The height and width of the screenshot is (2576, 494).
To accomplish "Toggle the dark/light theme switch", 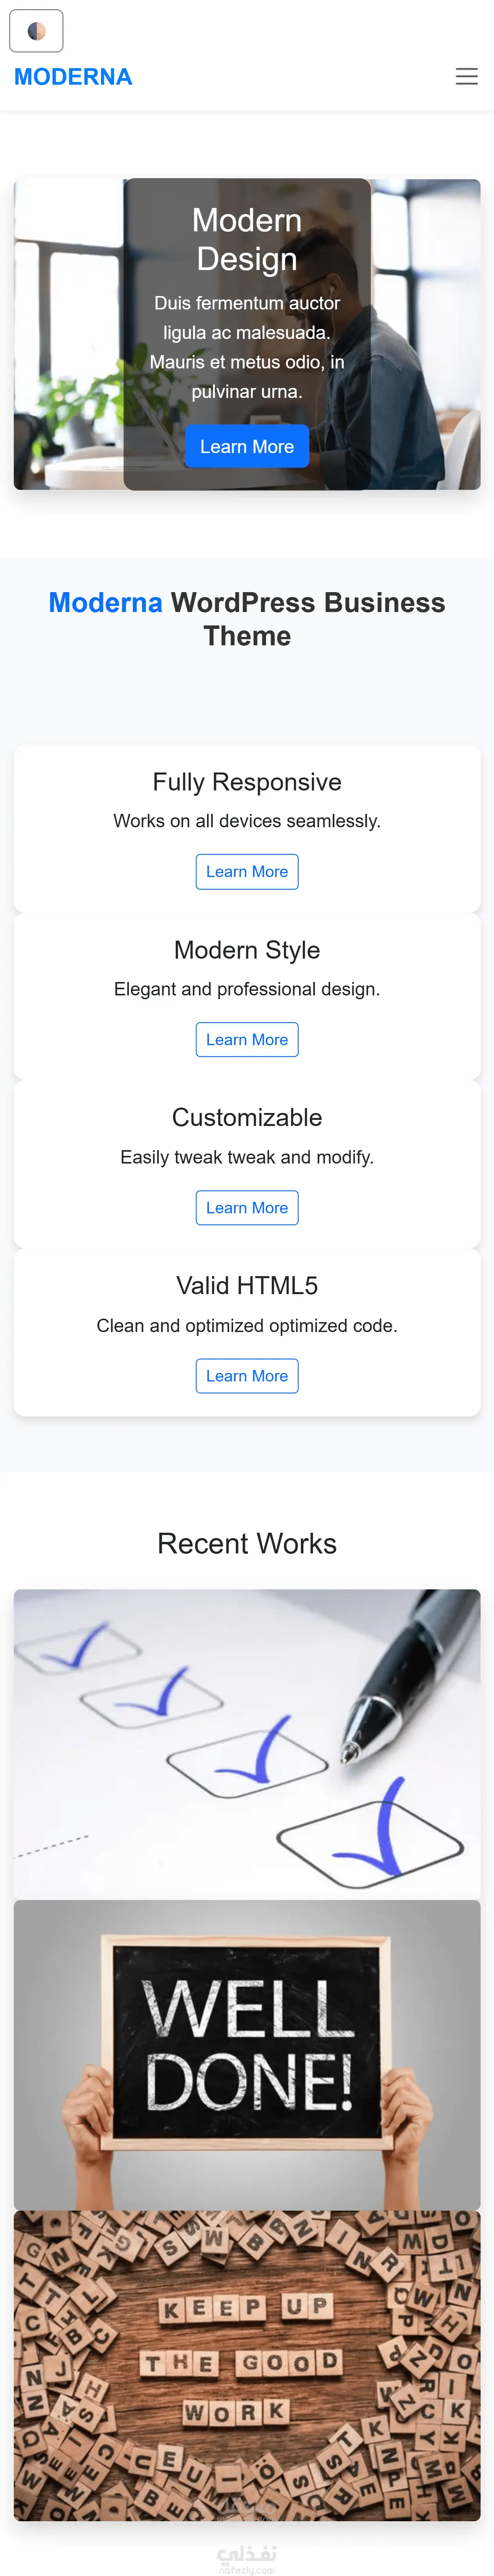I will (36, 31).
